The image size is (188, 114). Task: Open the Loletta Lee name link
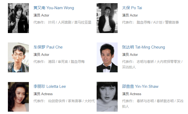tap(50, 86)
